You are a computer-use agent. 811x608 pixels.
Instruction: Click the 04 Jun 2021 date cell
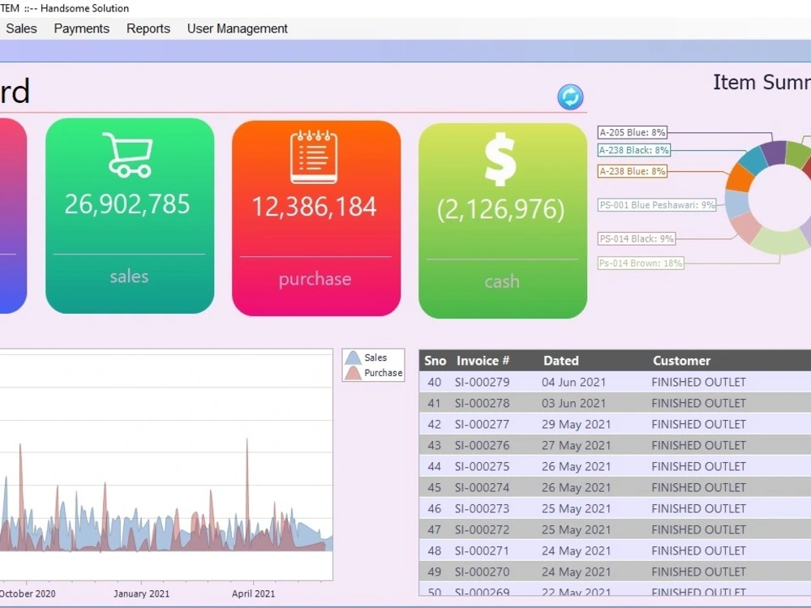point(573,382)
